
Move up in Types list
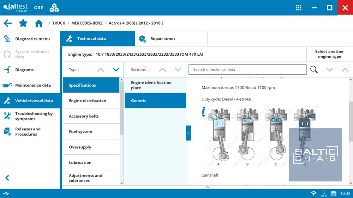(x=100, y=70)
